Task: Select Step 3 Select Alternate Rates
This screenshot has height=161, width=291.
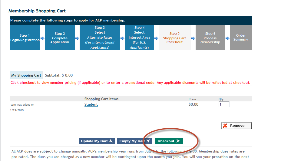Action: [x=100, y=38]
